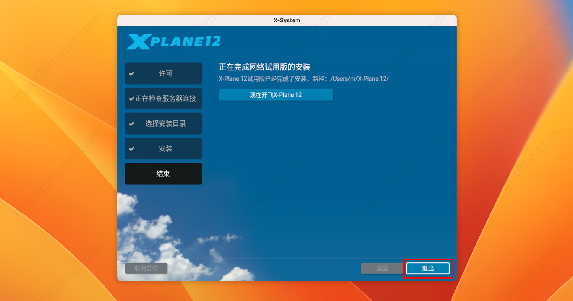This screenshot has height=301, width=573.
Task: Click the 返回 button
Action: click(x=382, y=268)
